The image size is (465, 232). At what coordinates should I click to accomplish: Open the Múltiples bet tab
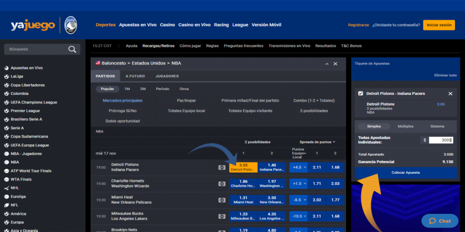tap(406, 126)
